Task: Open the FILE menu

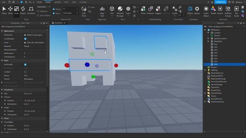Action: tap(4, 2)
